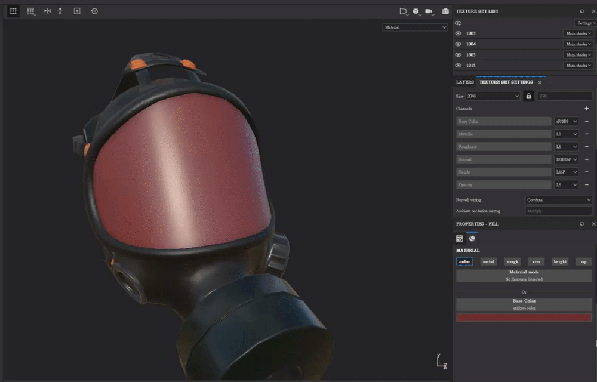The height and width of the screenshot is (382, 597).
Task: Click the Material mode resource button
Action: (x=524, y=276)
